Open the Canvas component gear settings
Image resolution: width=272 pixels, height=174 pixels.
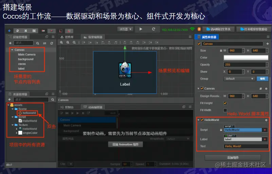pos(266,89)
